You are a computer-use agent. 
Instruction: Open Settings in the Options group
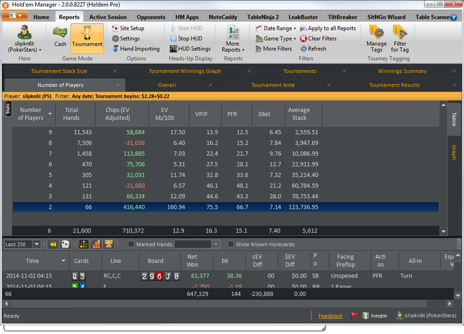tap(126, 38)
